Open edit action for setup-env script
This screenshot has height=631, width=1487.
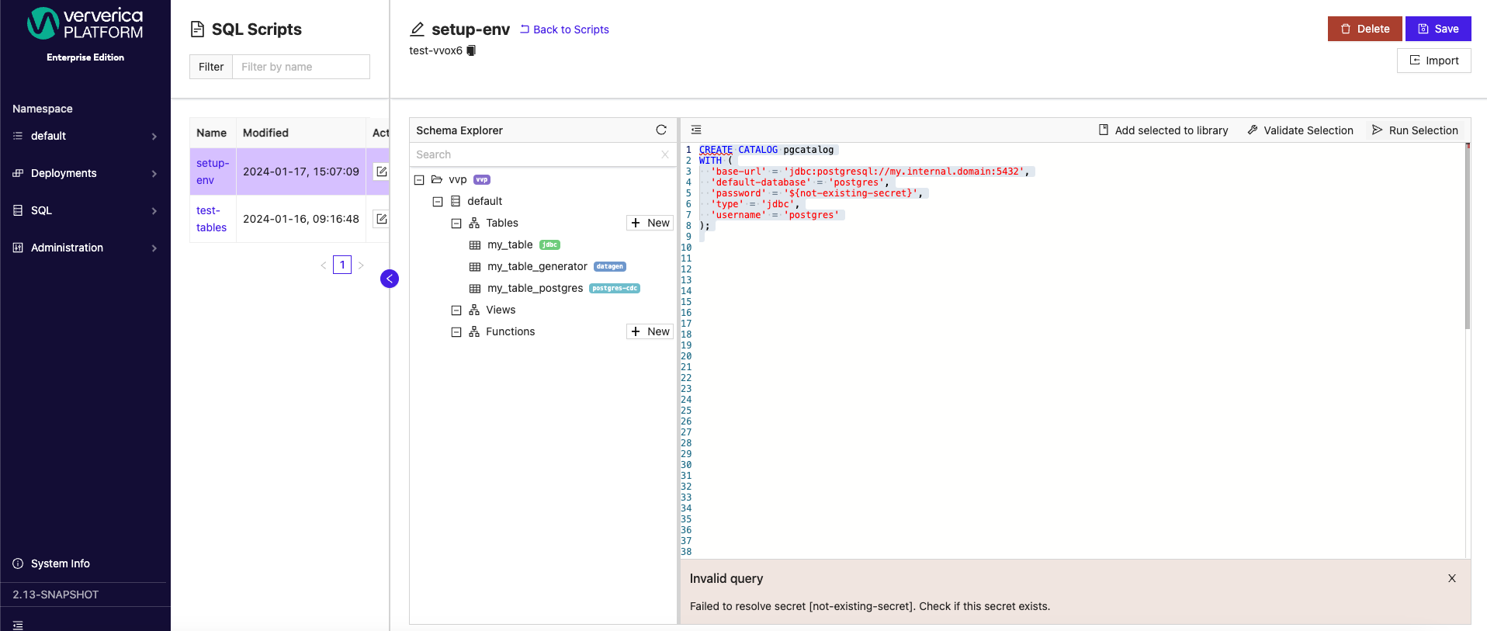[381, 172]
